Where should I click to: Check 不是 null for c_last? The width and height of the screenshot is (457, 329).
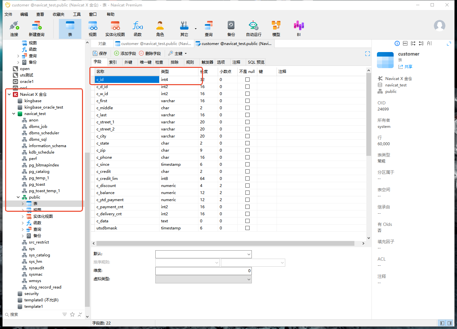click(x=247, y=115)
